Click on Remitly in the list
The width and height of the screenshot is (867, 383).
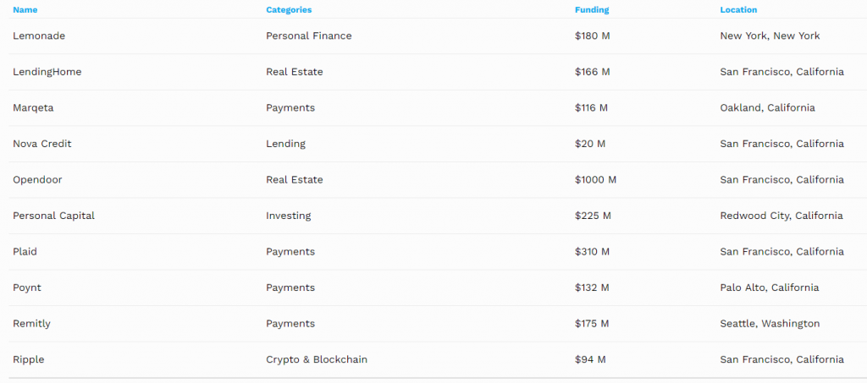[31, 324]
